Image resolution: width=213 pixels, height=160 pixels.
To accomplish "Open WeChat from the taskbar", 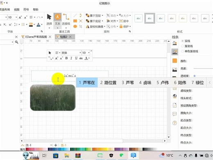I will 122,155.
